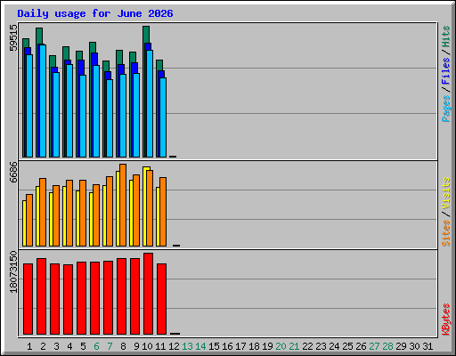456x356 pixels.
Task: Click the day 7 cyan pages bar
Action: click(110, 118)
